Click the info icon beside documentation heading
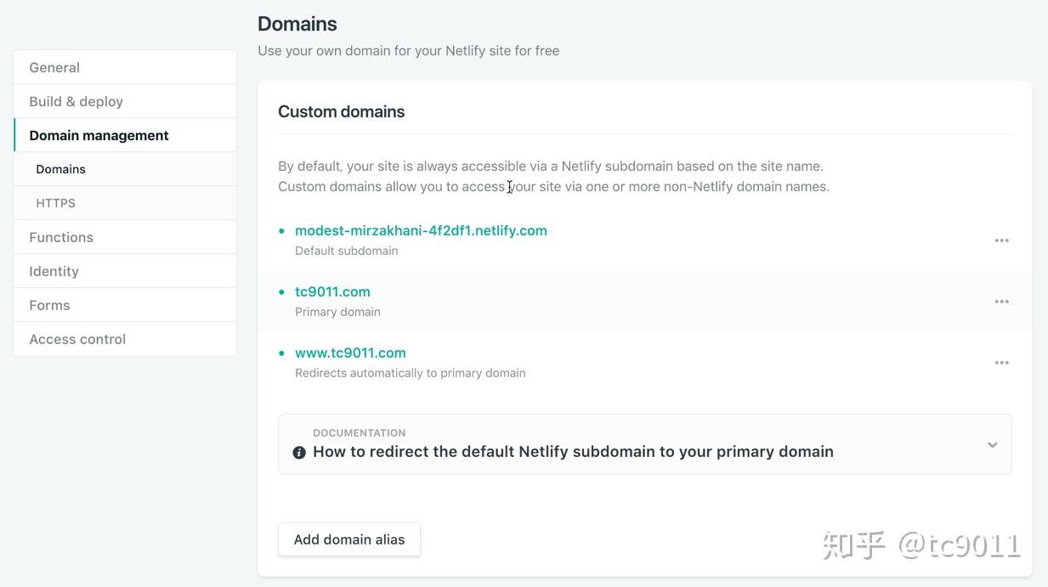This screenshot has width=1048, height=587. click(x=299, y=453)
